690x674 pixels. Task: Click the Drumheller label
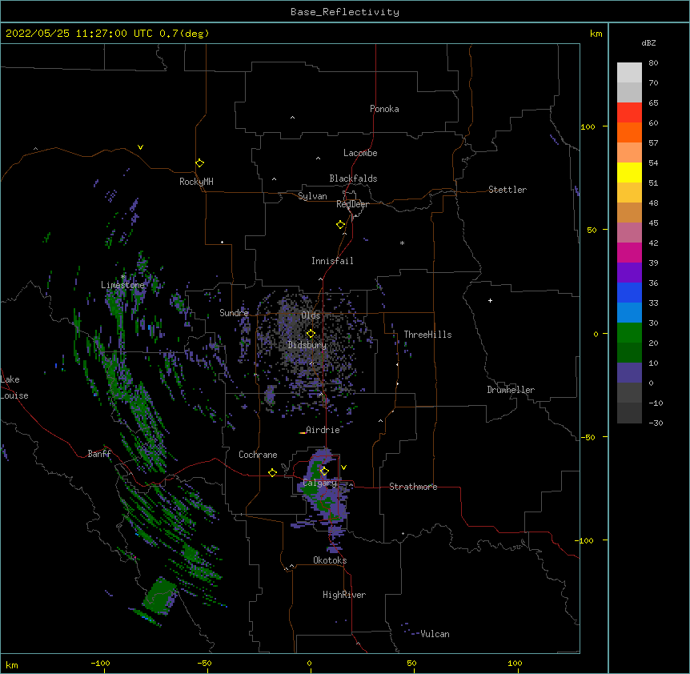[x=511, y=390]
